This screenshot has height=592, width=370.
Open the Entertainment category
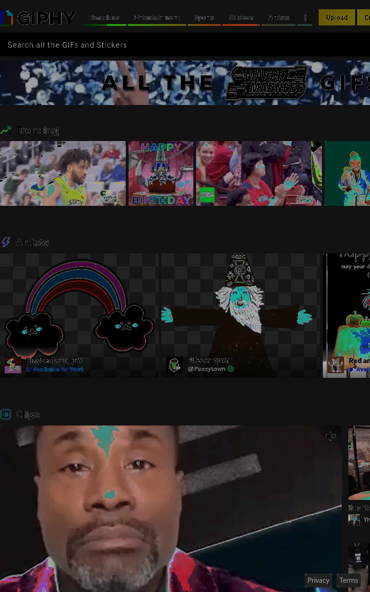coord(157,18)
